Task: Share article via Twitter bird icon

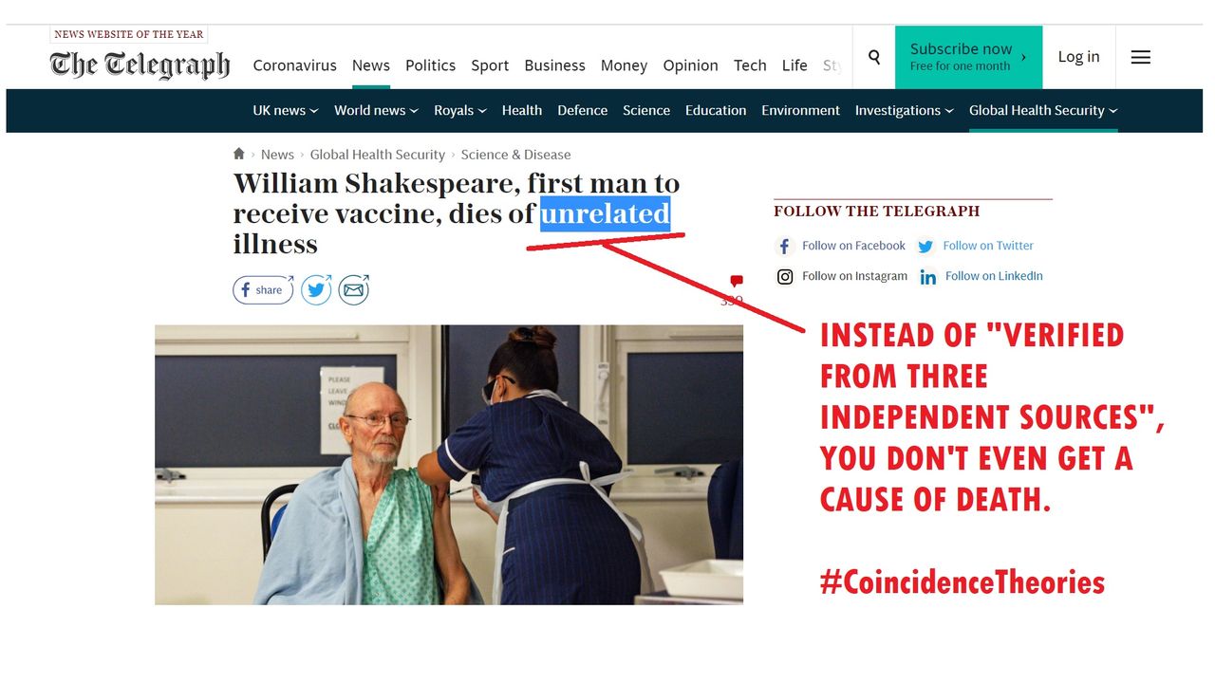Action: (316, 290)
